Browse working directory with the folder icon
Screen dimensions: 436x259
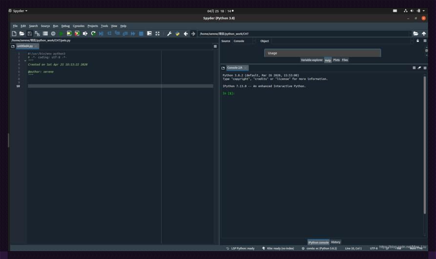point(415,34)
